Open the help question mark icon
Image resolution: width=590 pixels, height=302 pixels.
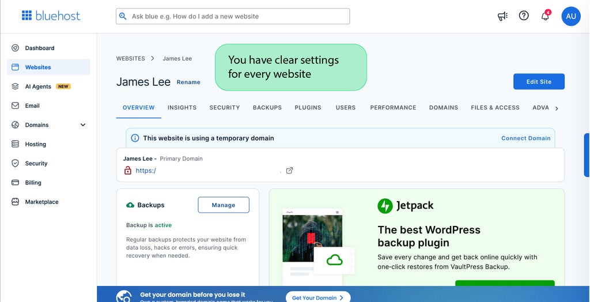coord(523,16)
